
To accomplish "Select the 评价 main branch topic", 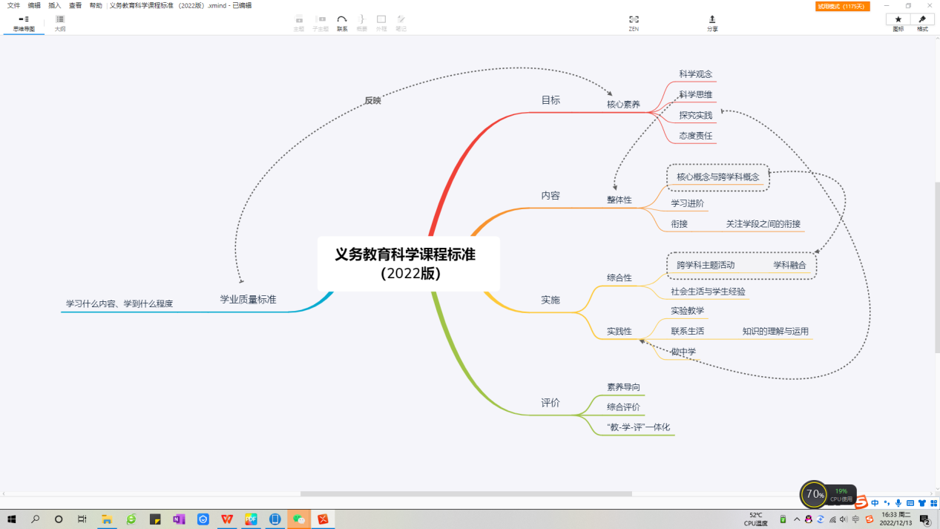I will pyautogui.click(x=550, y=403).
